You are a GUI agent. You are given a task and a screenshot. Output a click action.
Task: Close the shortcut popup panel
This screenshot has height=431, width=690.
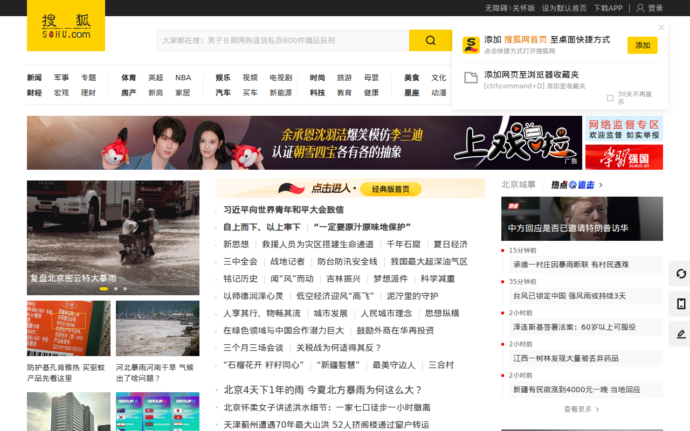coord(661,27)
